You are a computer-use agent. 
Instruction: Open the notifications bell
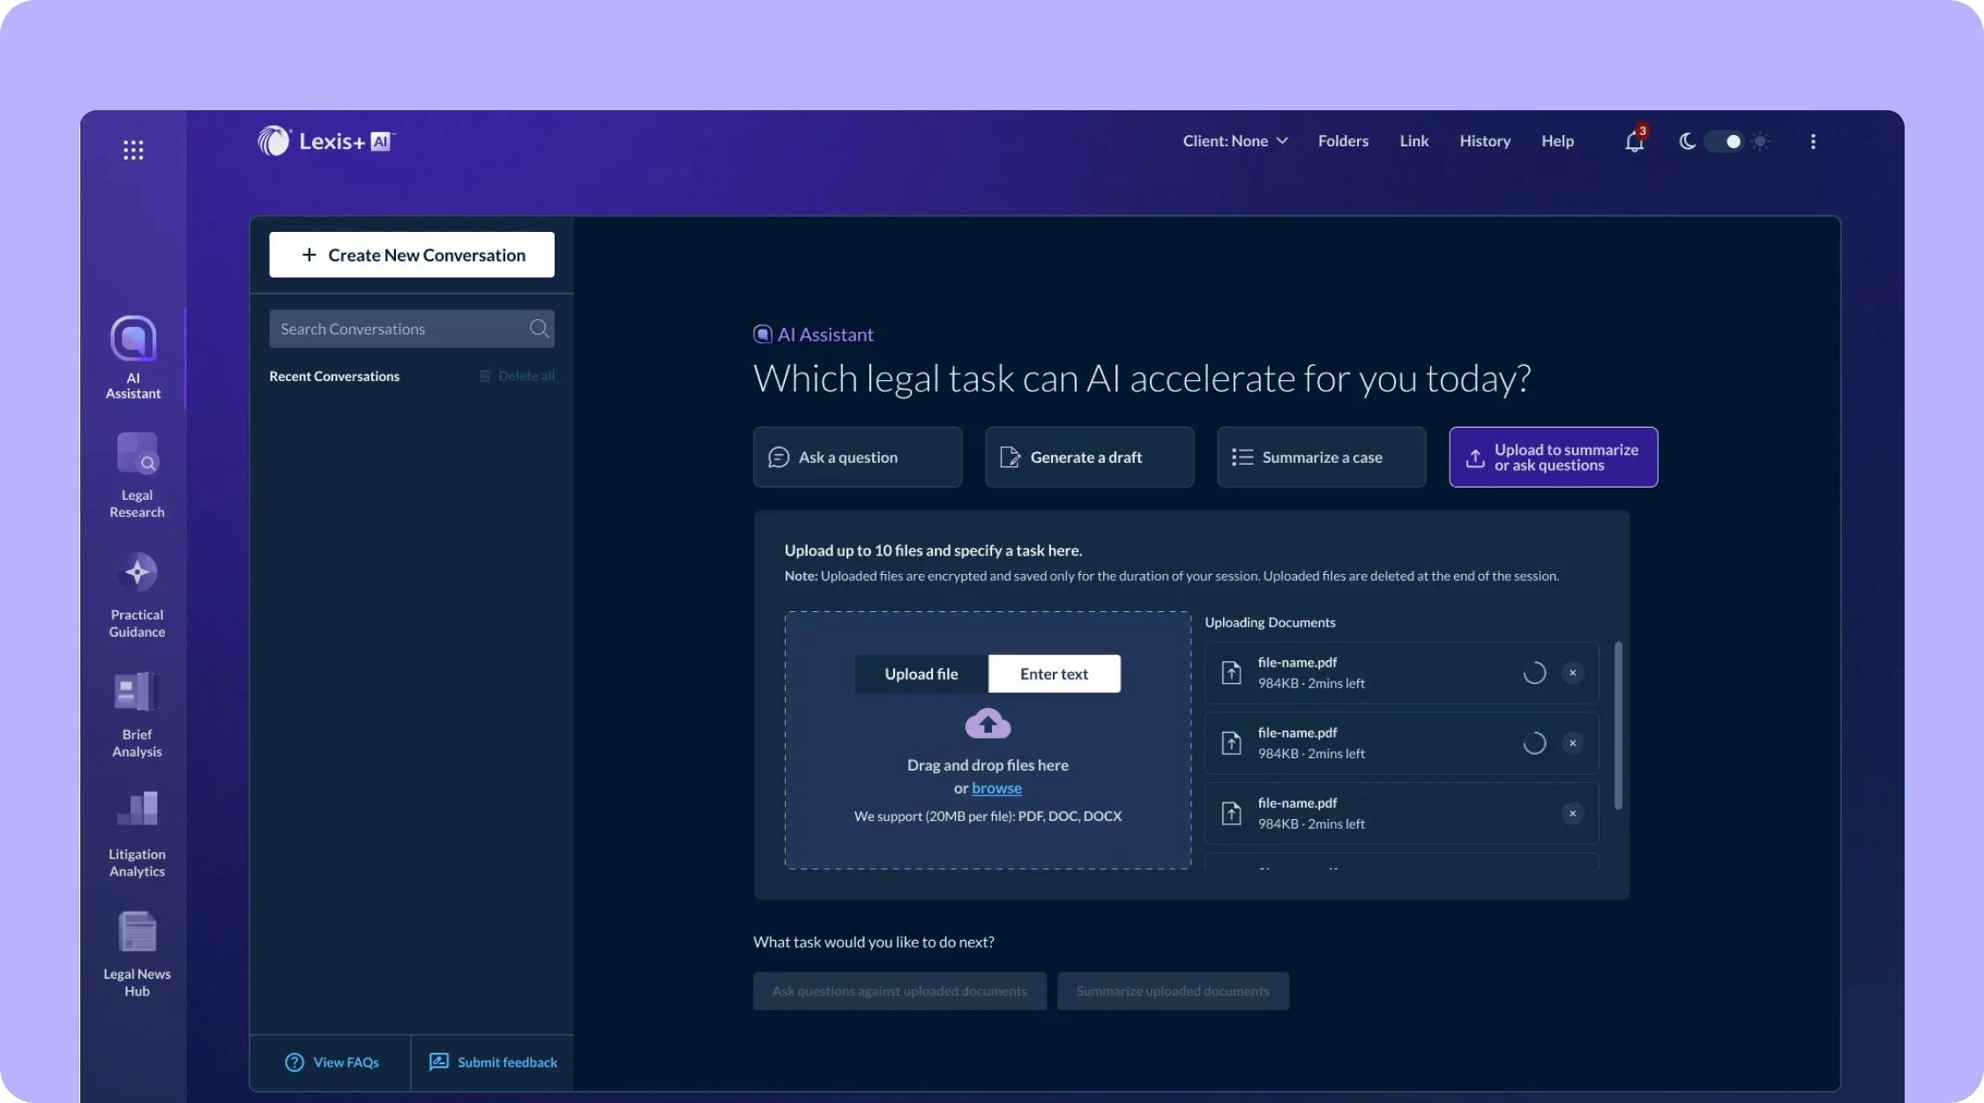[1633, 141]
